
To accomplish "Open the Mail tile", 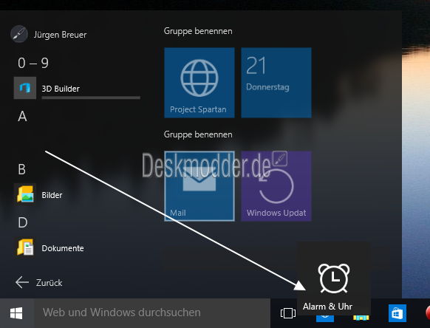I will (x=199, y=186).
